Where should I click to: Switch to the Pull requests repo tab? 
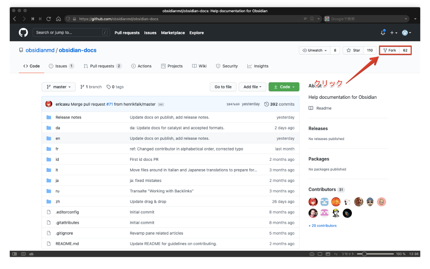[x=102, y=66]
